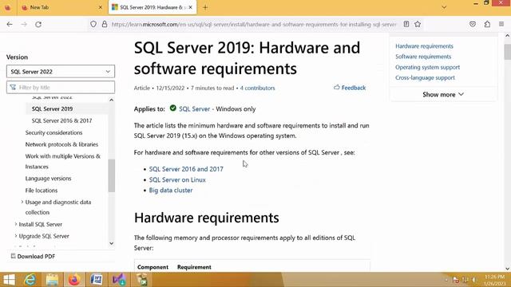Go back to the previous page
The height and width of the screenshot is (287, 511).
10,24
